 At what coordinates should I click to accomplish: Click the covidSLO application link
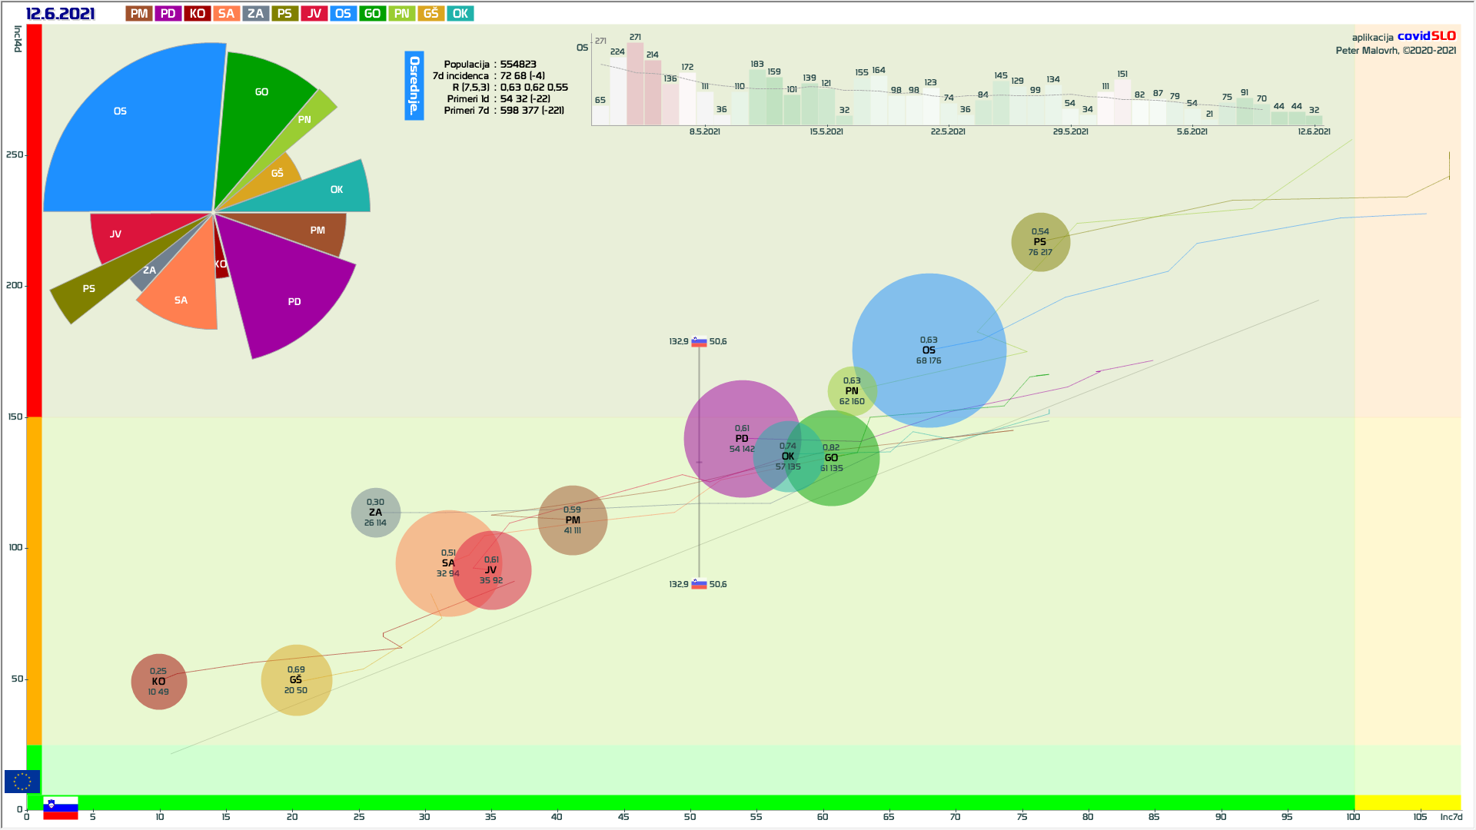(x=1426, y=36)
